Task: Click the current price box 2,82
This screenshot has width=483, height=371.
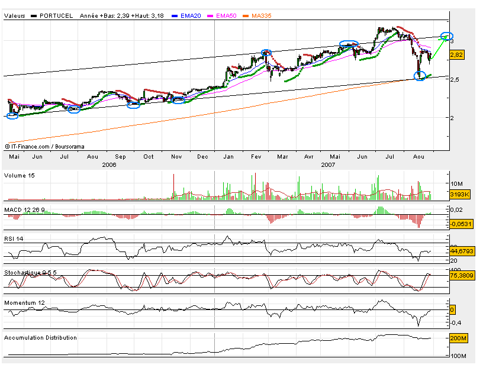Action: coord(456,55)
